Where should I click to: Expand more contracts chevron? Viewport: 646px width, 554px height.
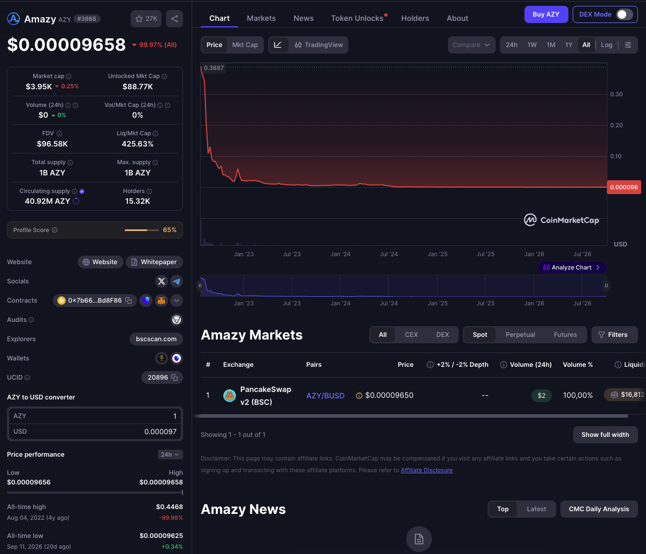(x=177, y=301)
